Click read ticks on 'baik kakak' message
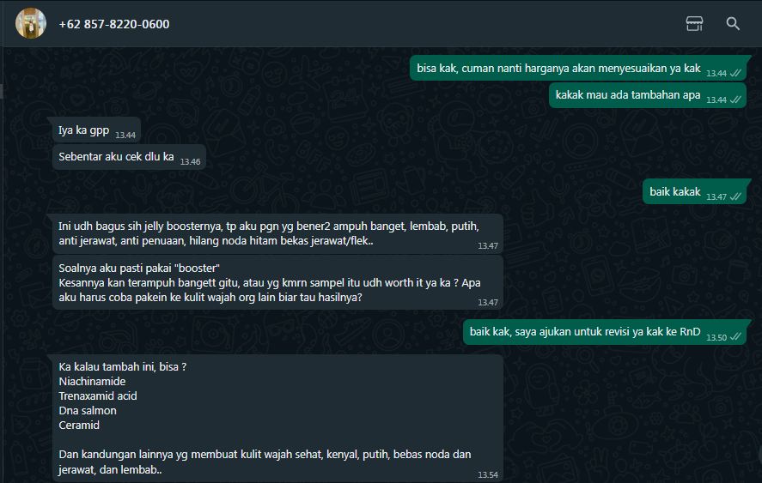This screenshot has height=483, width=762. click(735, 196)
